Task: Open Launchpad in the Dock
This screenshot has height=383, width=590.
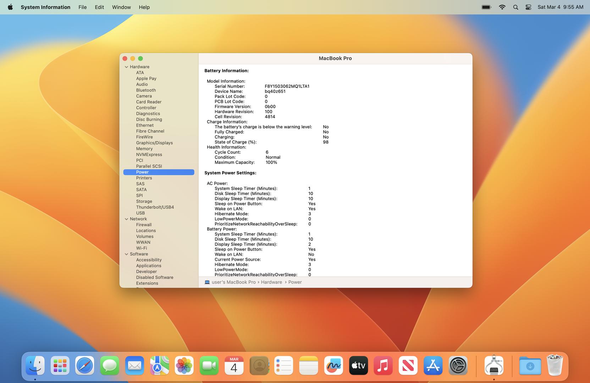Action: click(60, 366)
